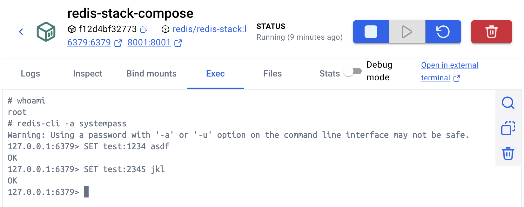This screenshot has width=524, height=207.
Task: Search the terminal output with the magnifier icon
Action: click(508, 103)
